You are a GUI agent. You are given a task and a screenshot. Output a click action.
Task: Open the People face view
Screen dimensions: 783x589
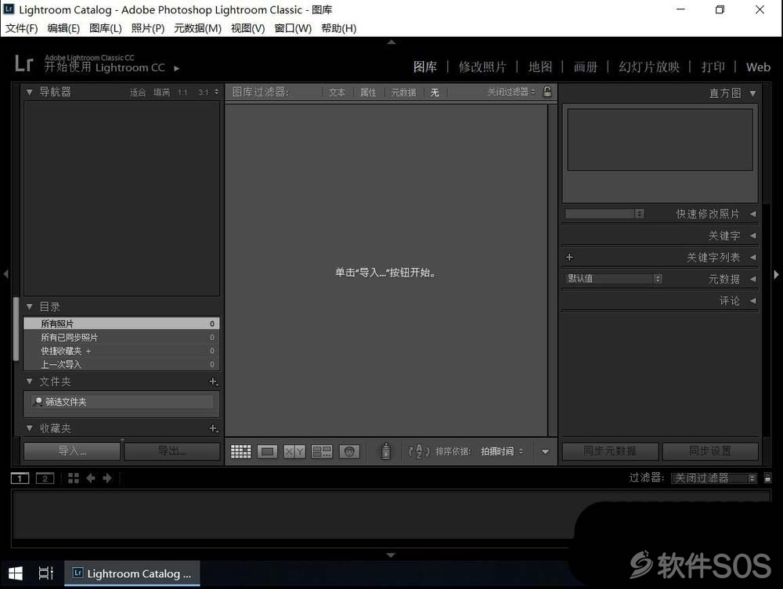click(x=349, y=452)
